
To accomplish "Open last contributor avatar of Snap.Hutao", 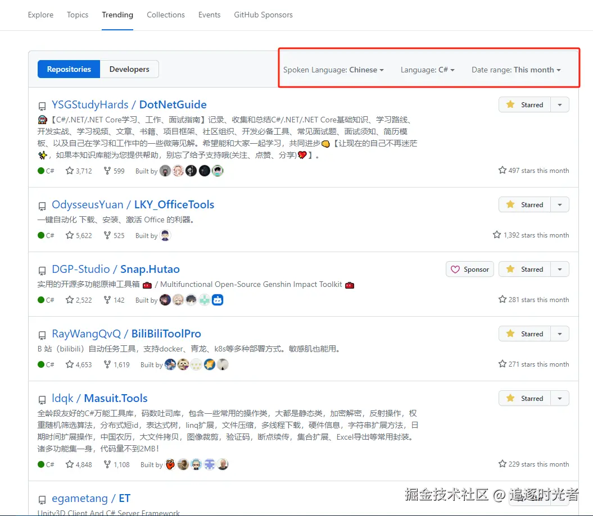I will 218,300.
